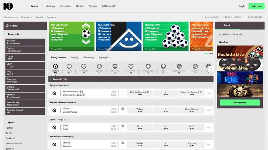Select Germany Bundesliga top event
This screenshot has height=150, width=268.
click(x=25, y=80)
